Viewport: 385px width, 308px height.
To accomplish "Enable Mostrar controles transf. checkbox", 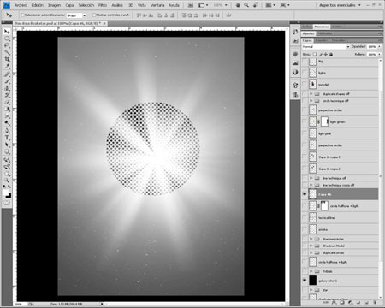I will (94, 15).
